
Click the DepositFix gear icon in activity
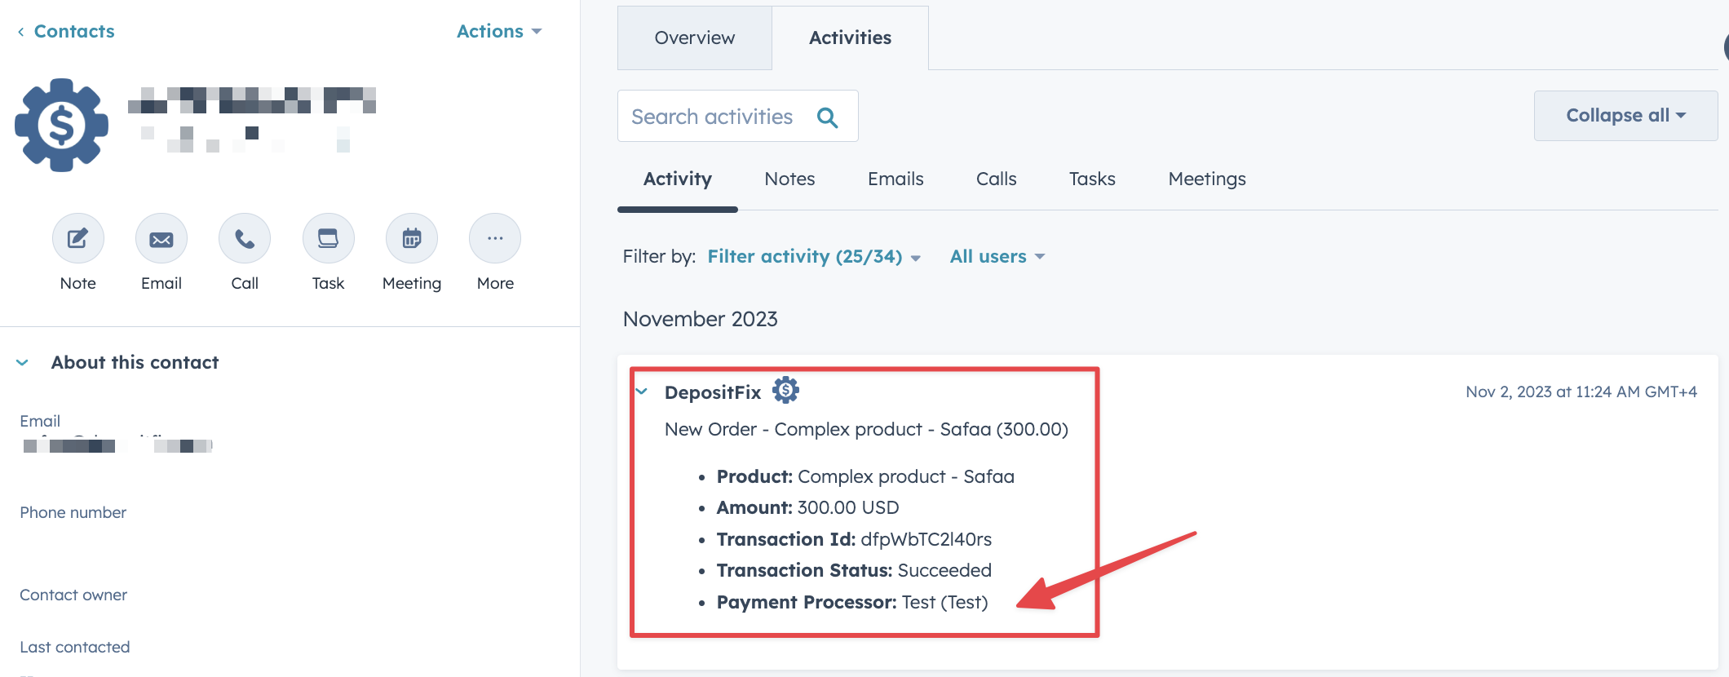785,391
